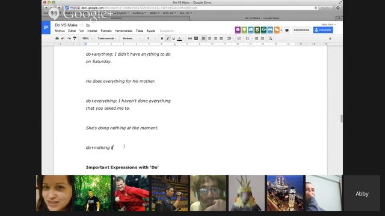Open the Archivo menu
Image resolution: width=385 pixels, height=216 pixels.
tap(60, 31)
